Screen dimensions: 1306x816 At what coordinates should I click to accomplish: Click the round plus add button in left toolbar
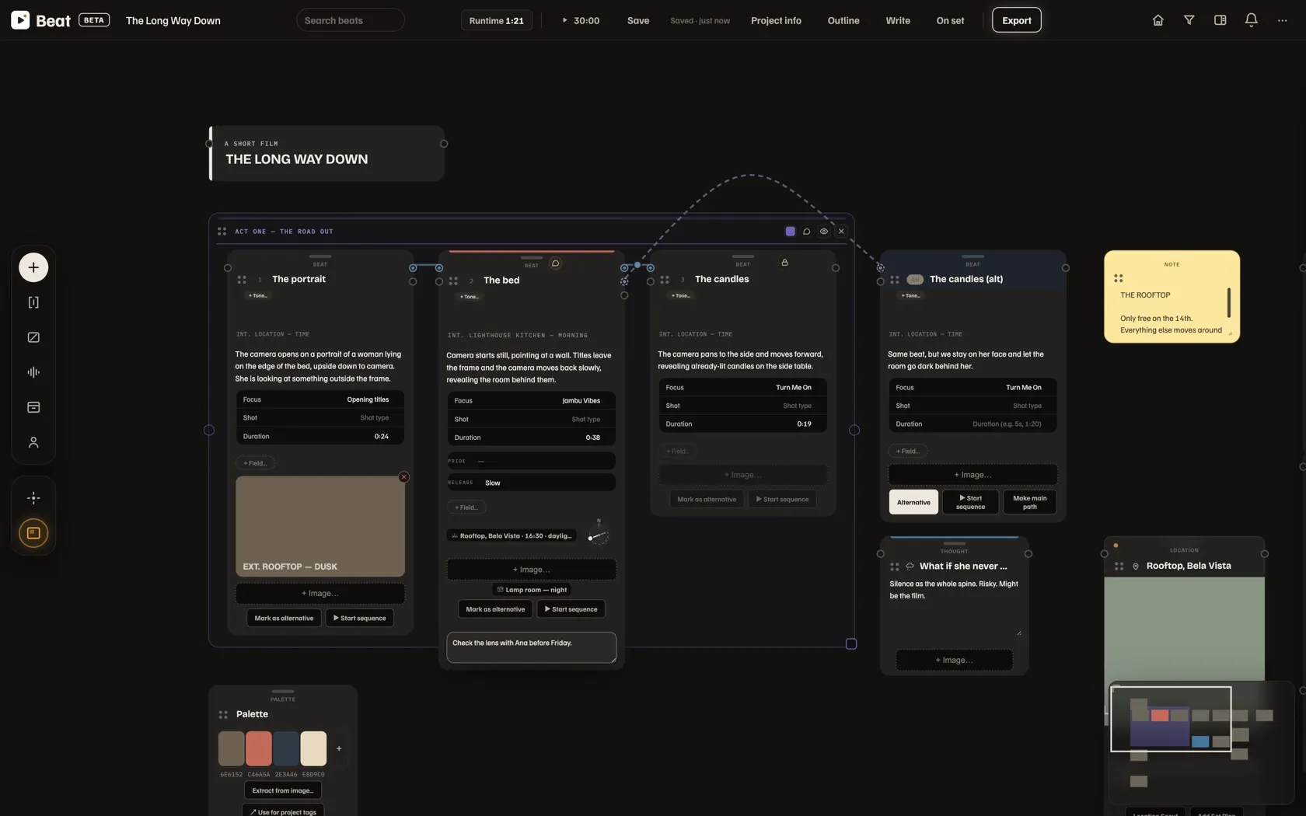[x=33, y=267]
